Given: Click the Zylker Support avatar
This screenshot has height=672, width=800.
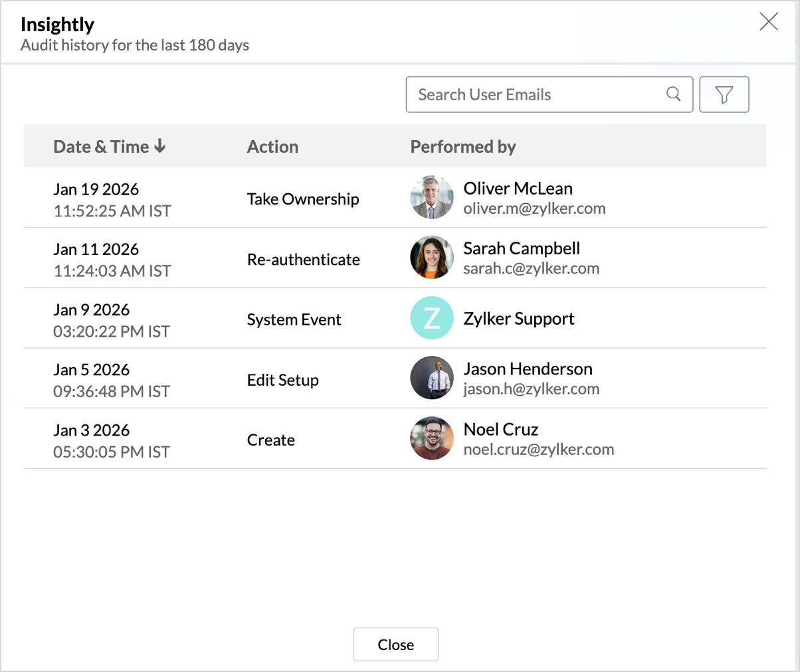Looking at the screenshot, I should 432,318.
